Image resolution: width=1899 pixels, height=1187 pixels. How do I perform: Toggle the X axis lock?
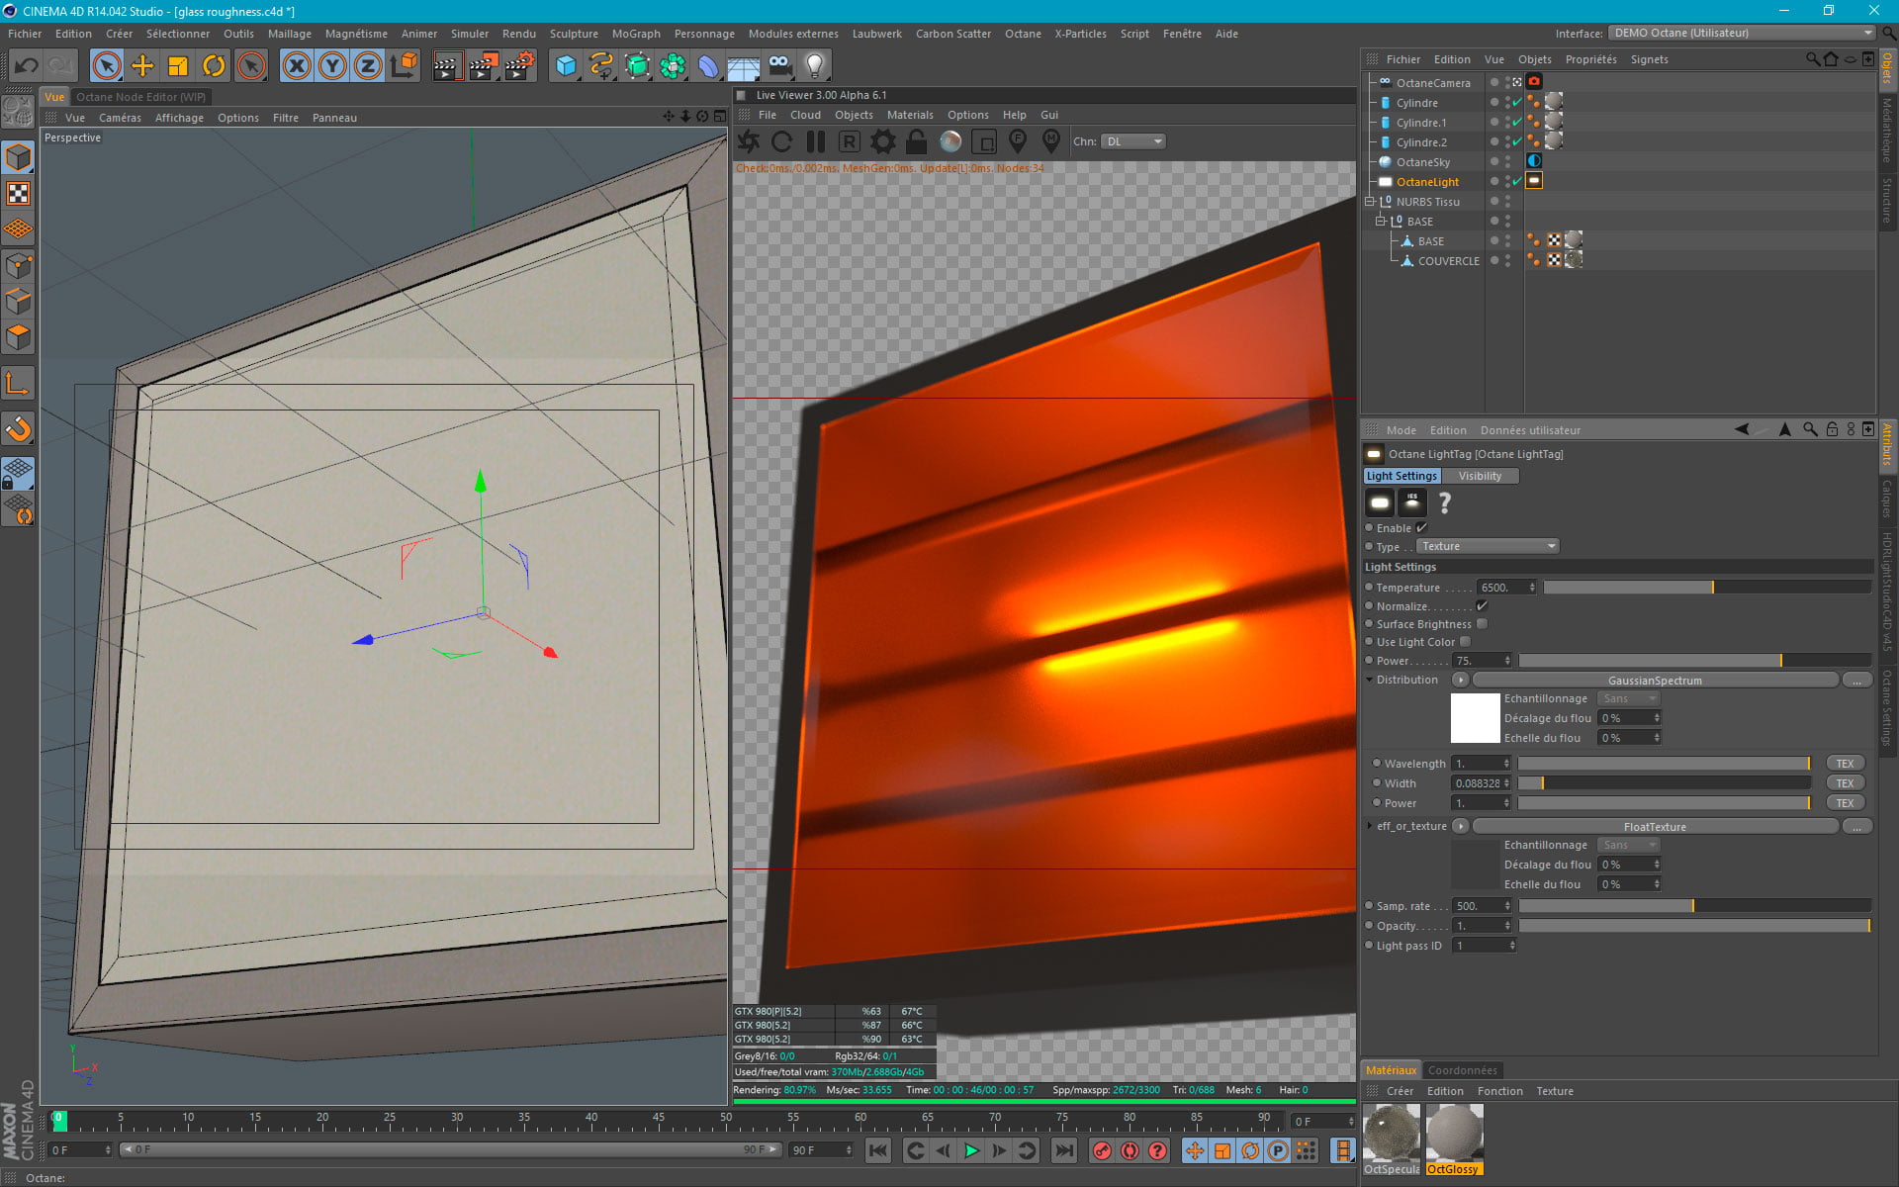click(x=296, y=66)
